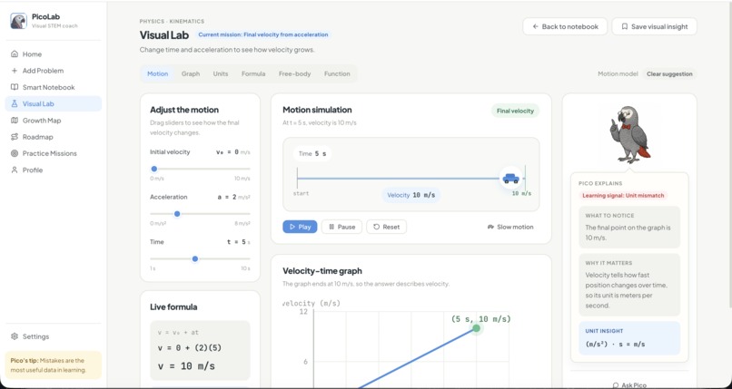This screenshot has height=389, width=732.
Task: Click the Unit insight box
Action: pos(629,338)
